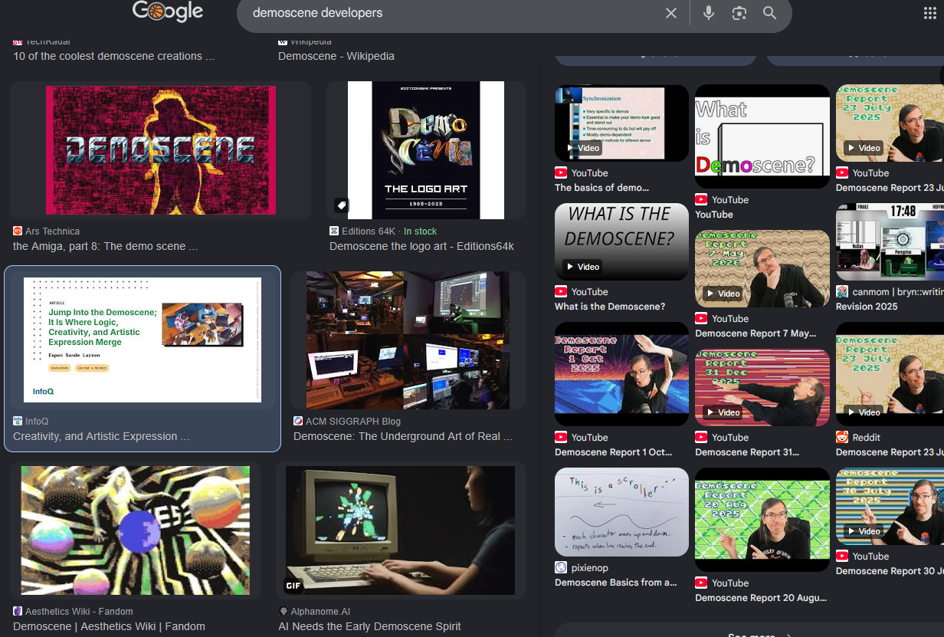
Task: Click the Editions 64K favicon
Action: [x=334, y=231]
